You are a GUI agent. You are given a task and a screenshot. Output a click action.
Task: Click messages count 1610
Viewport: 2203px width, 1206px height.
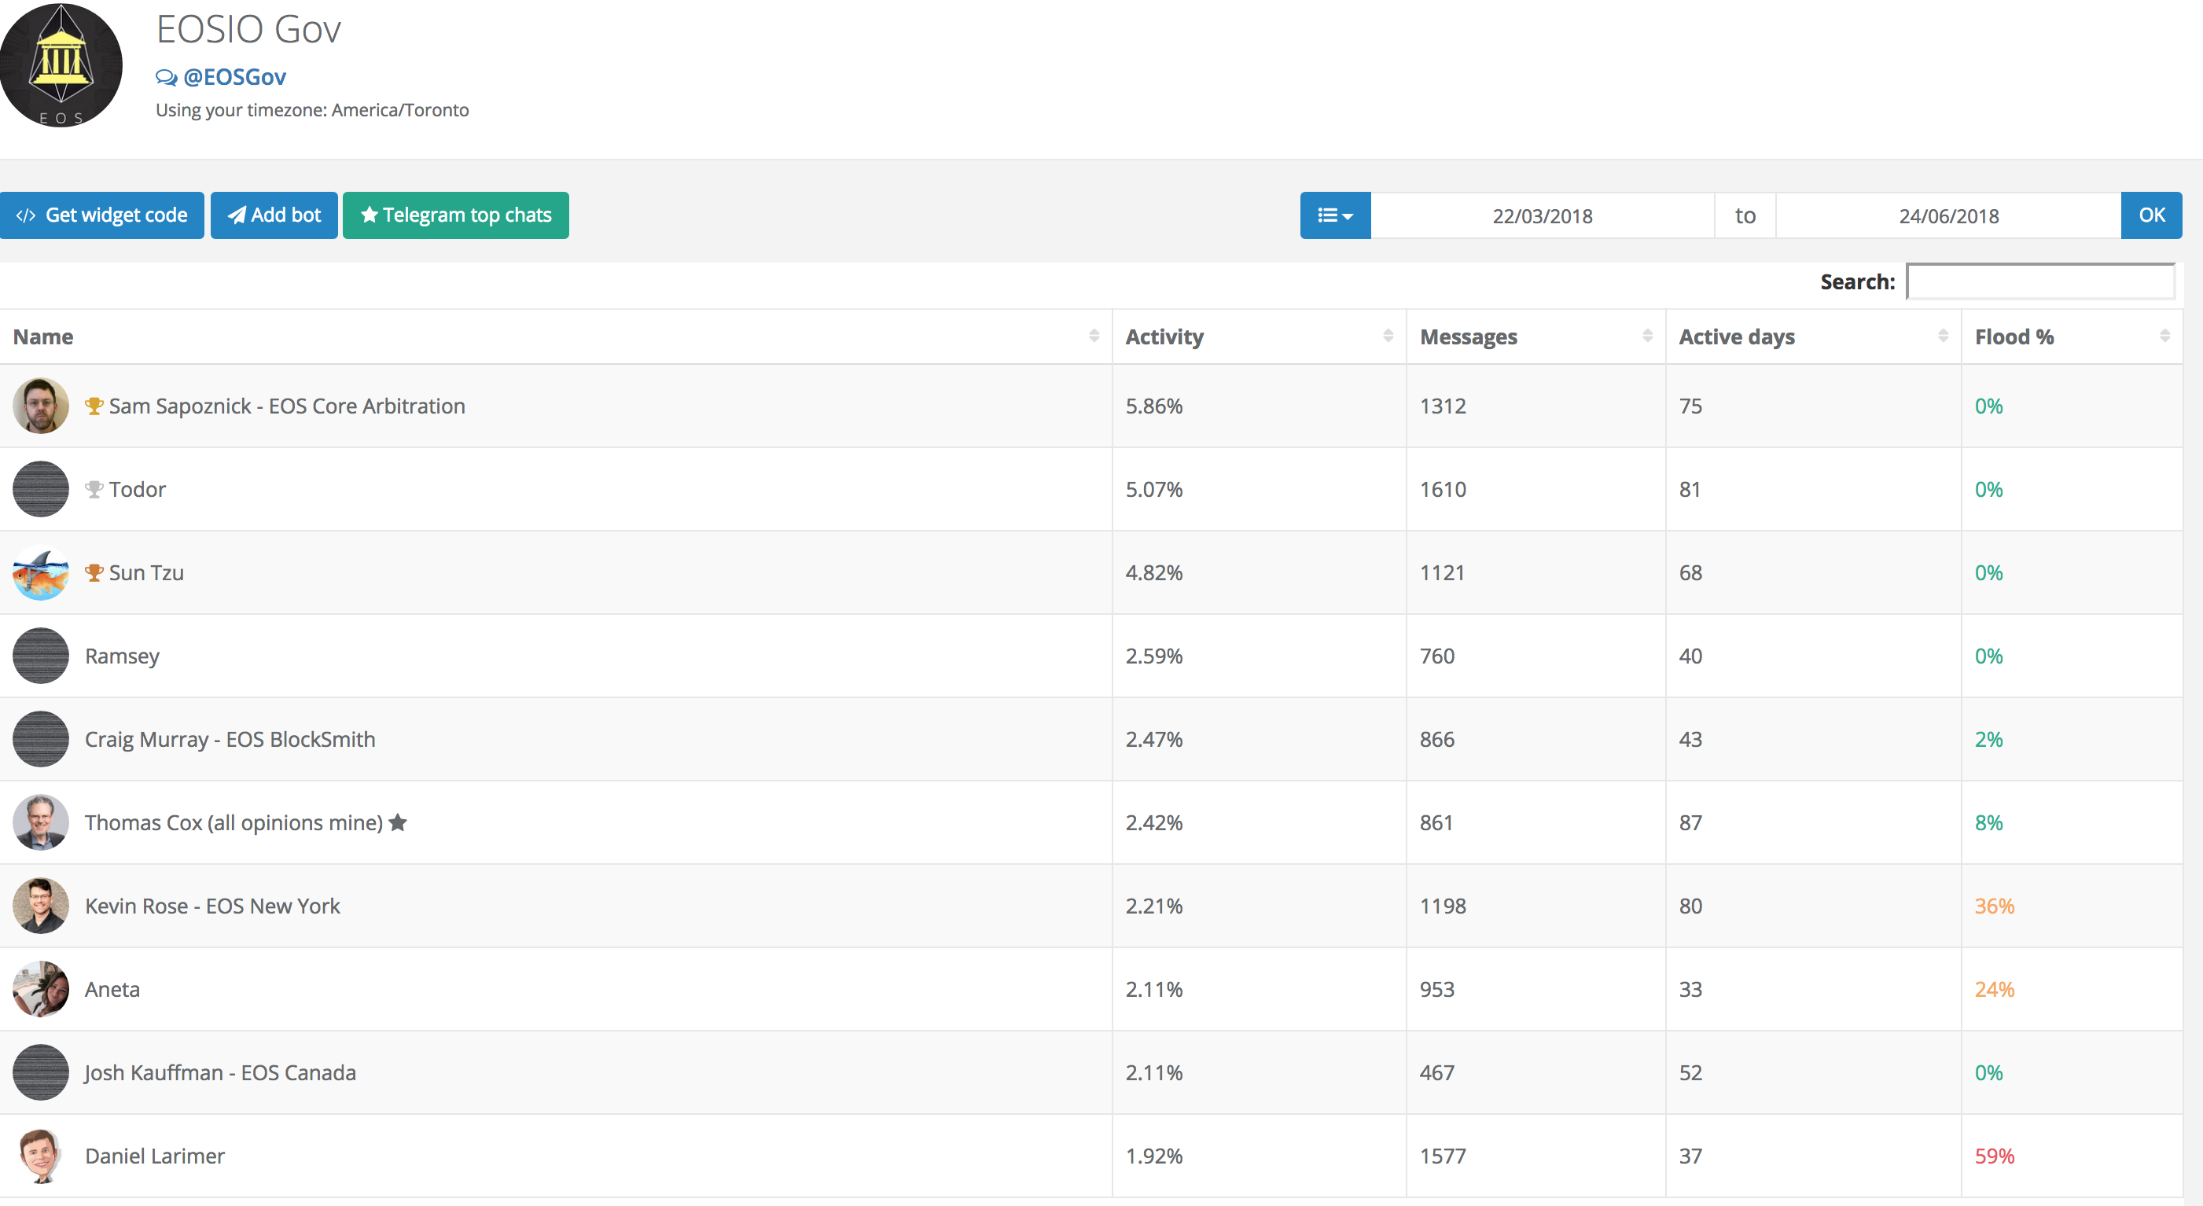point(1443,489)
